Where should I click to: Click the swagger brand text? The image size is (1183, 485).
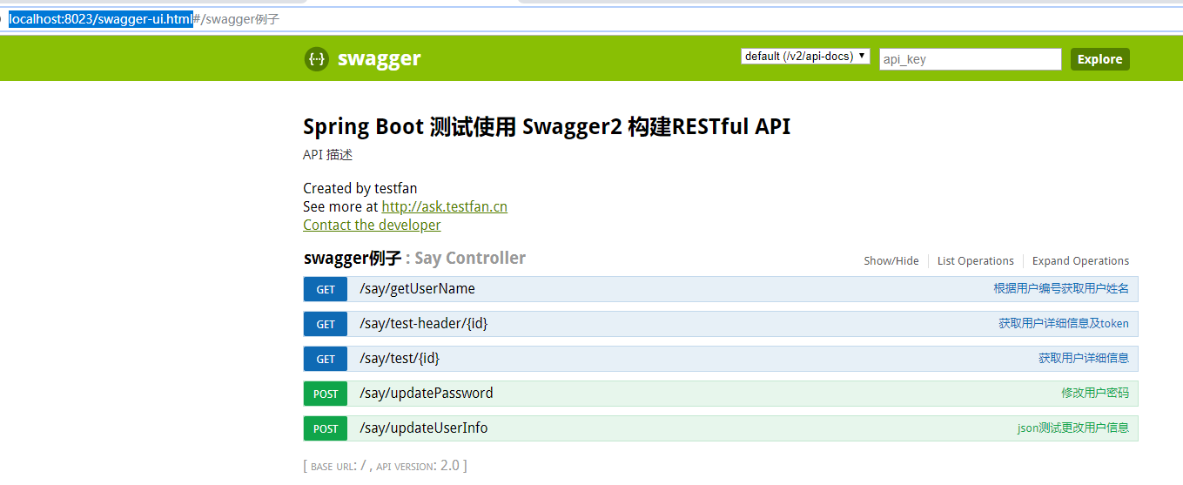pos(379,58)
